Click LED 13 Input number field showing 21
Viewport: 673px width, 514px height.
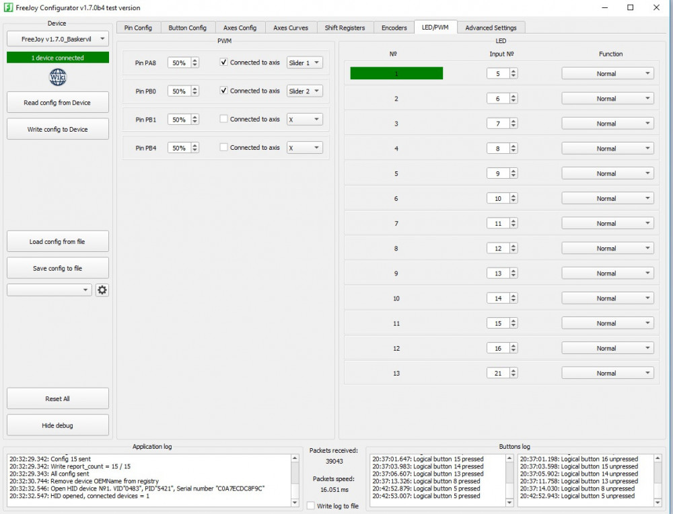point(502,373)
